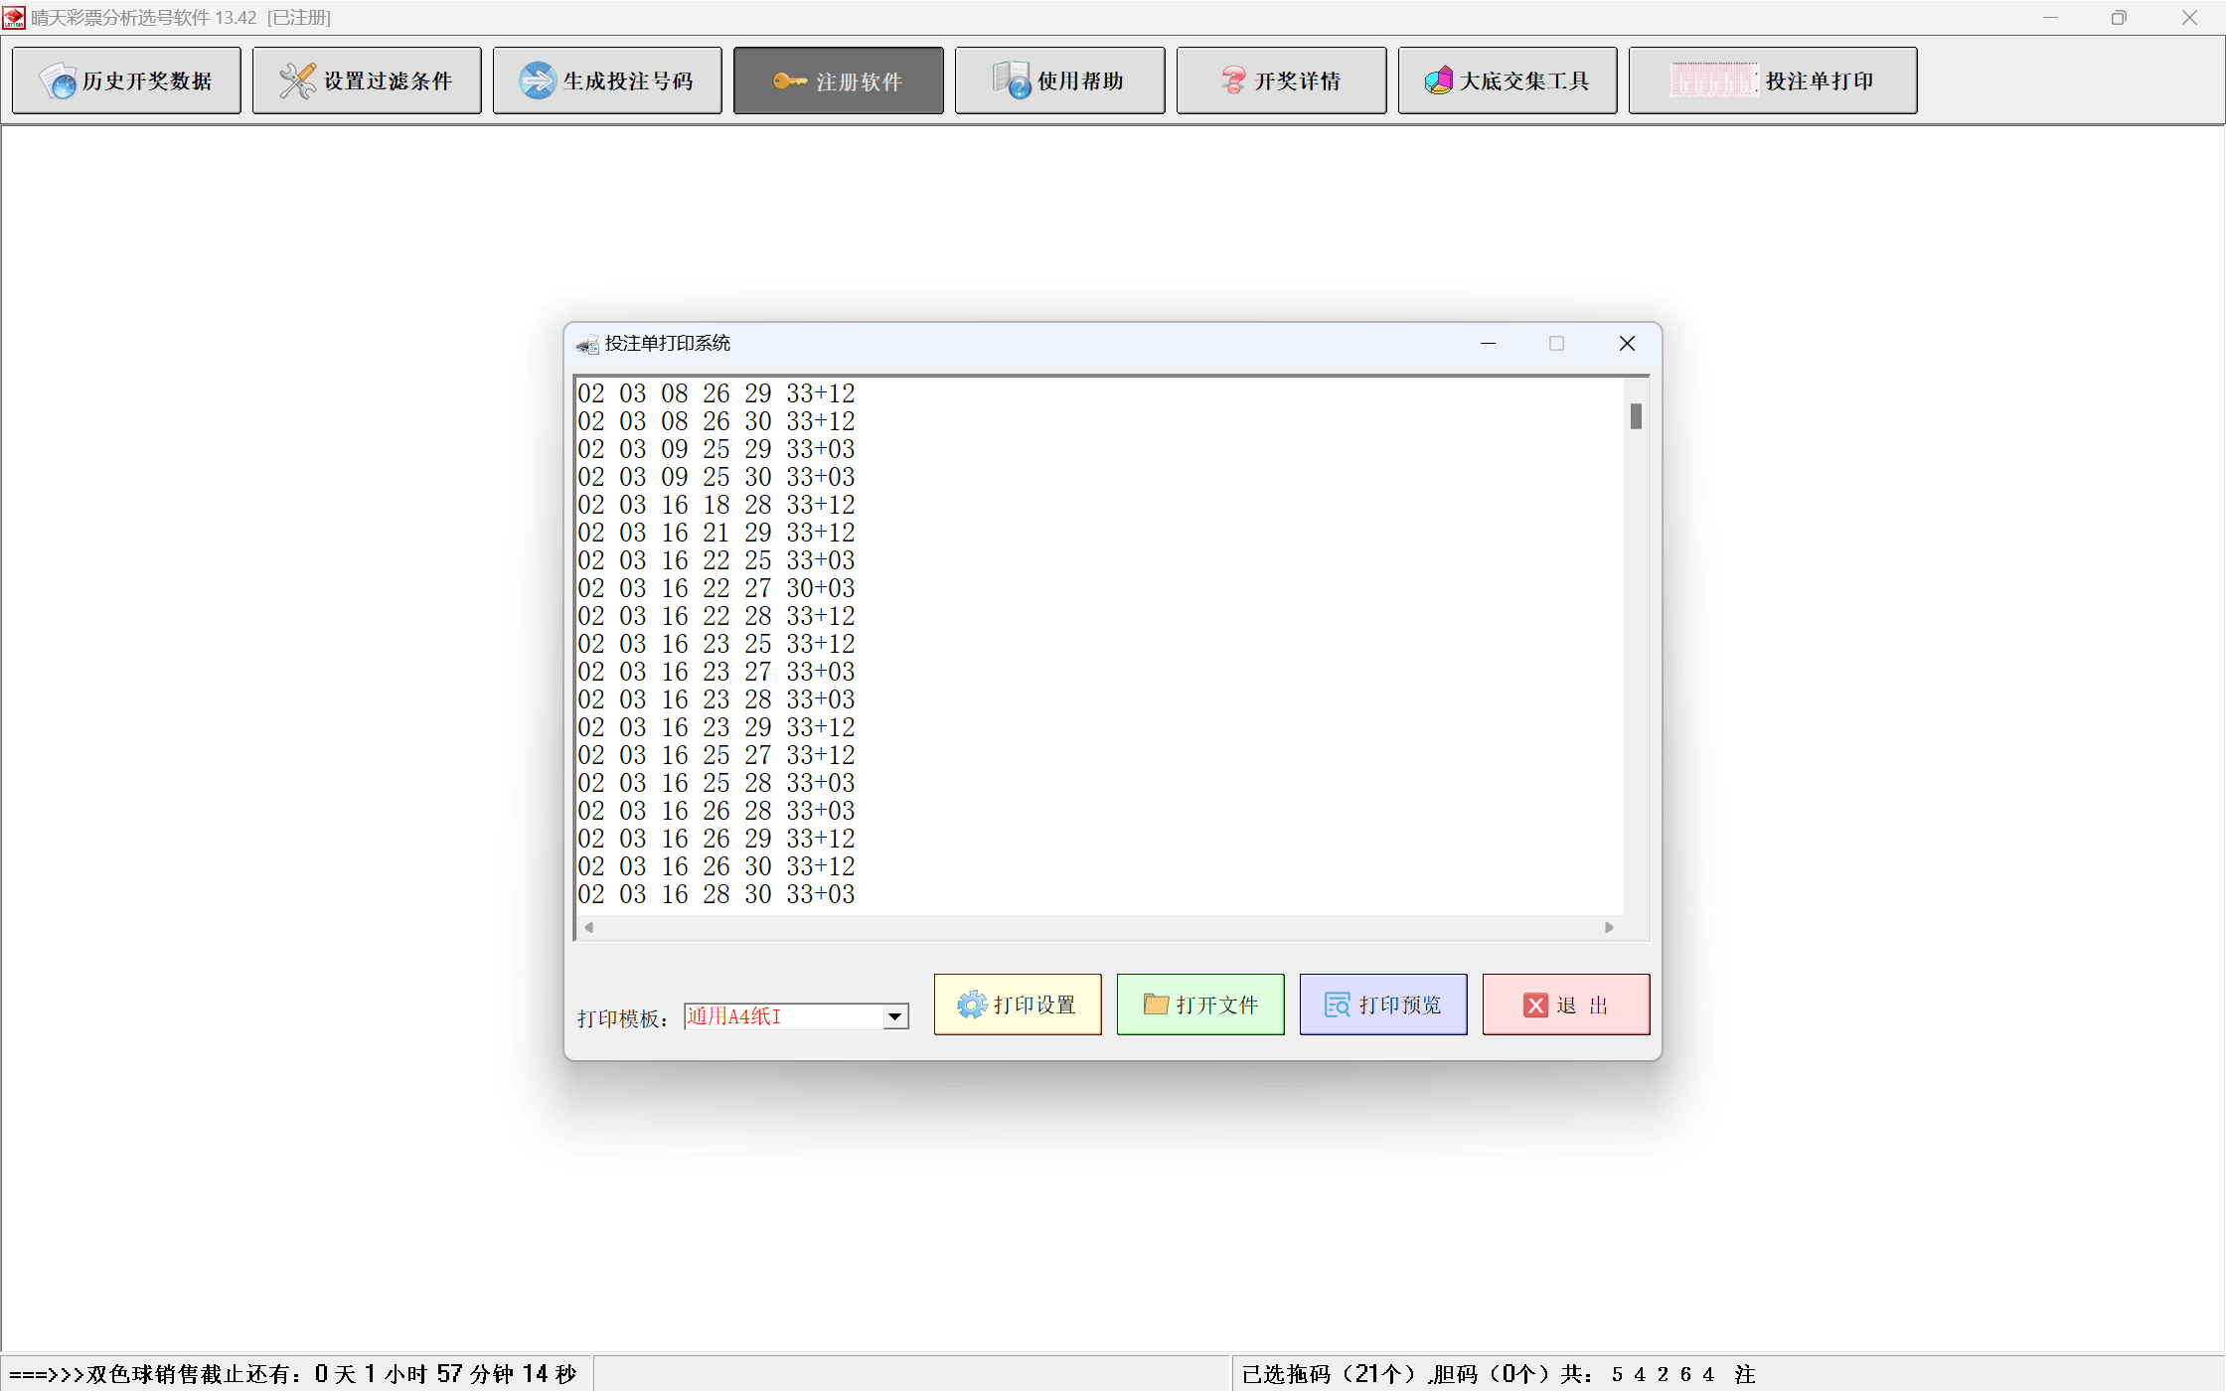Viewport: 2226px width, 1391px height.
Task: Click 生成投注号码 generate numbers button
Action: tap(607, 80)
